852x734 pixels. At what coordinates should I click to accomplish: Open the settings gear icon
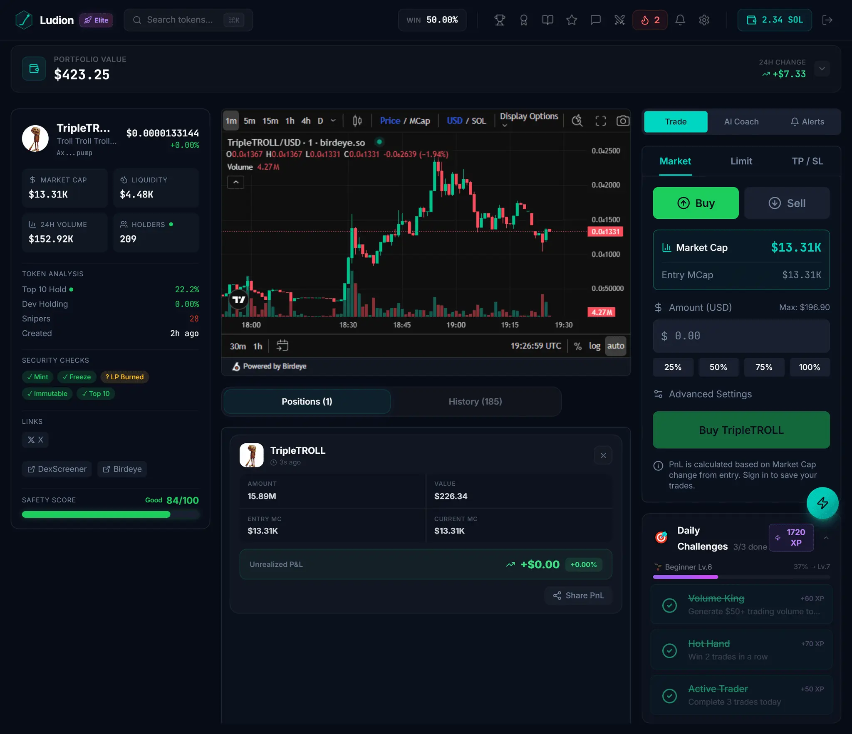704,20
